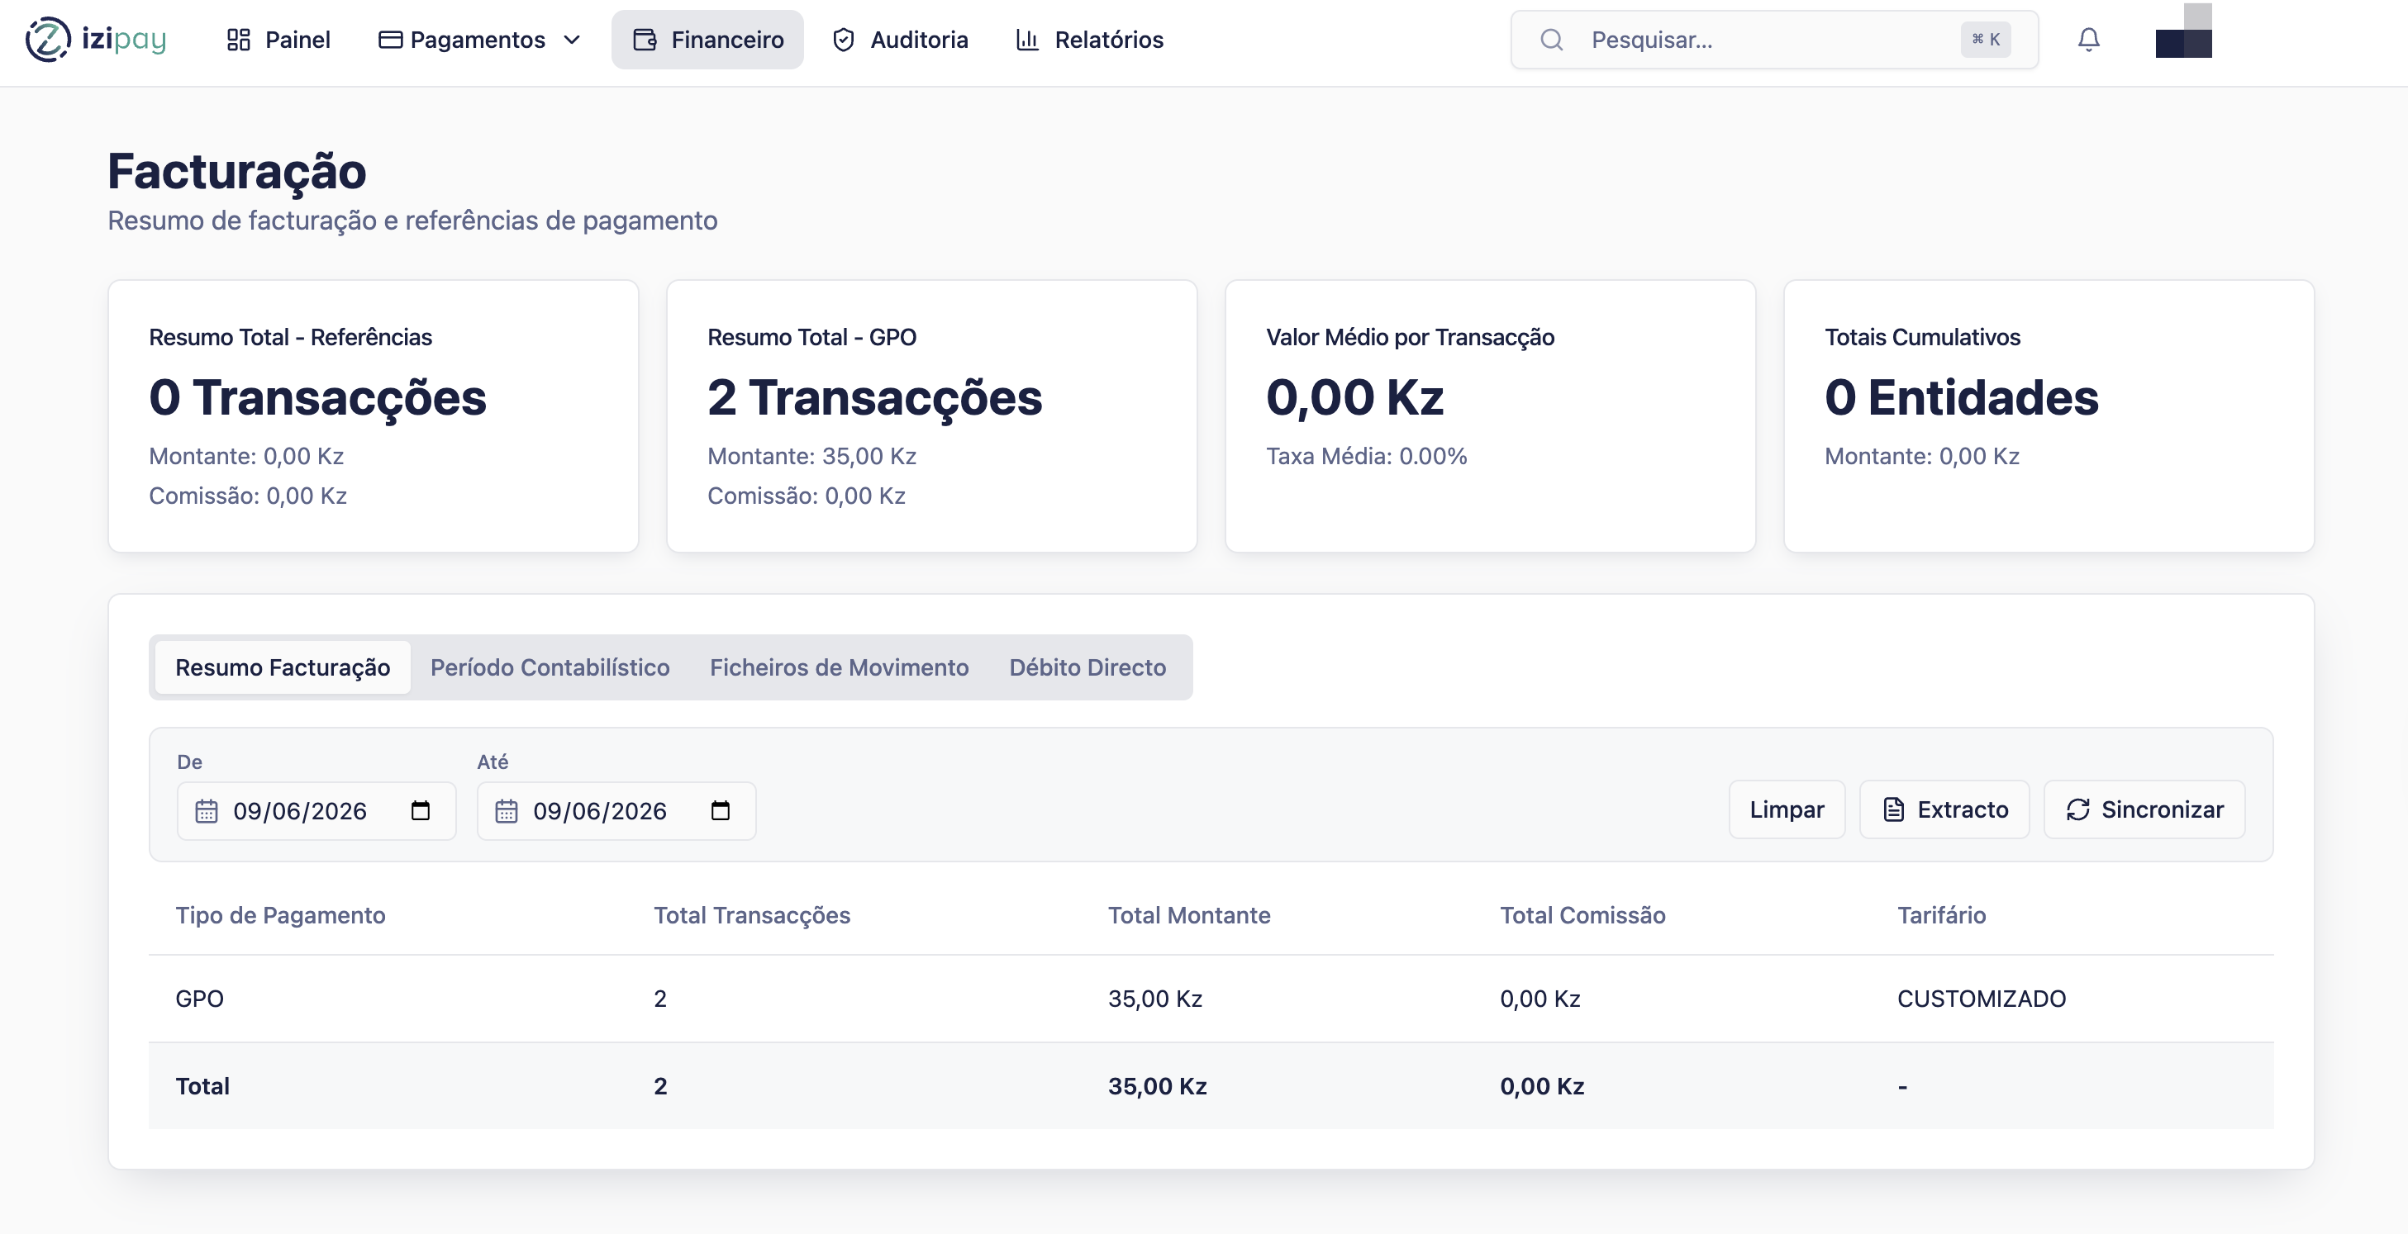This screenshot has height=1234, width=2408.
Task: Click calendar icon left of De date
Action: (x=207, y=811)
